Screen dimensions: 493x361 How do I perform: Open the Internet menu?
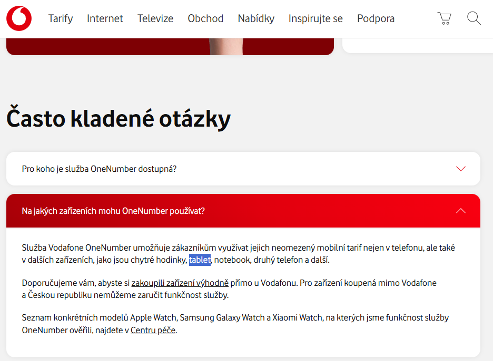click(105, 19)
